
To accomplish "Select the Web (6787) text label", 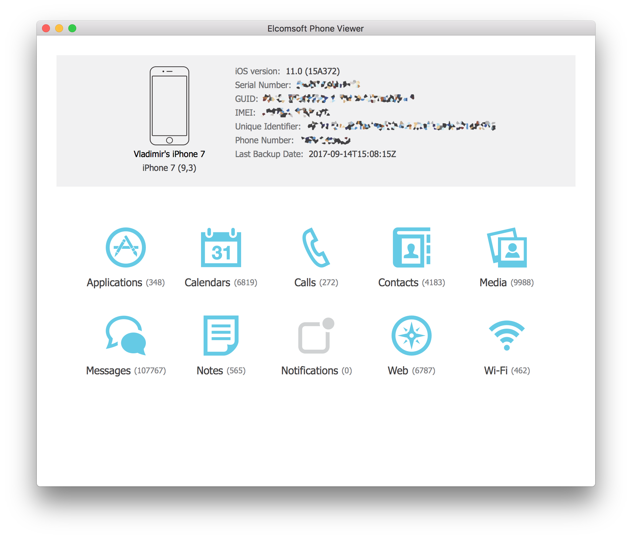I will pyautogui.click(x=411, y=371).
